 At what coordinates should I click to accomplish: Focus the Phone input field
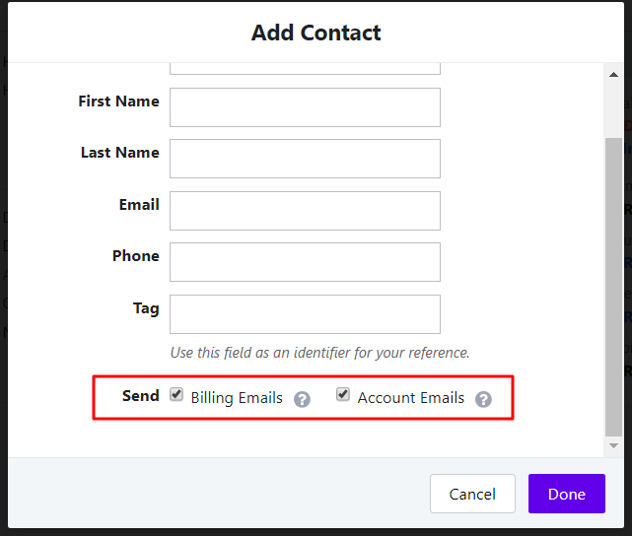[x=305, y=262]
